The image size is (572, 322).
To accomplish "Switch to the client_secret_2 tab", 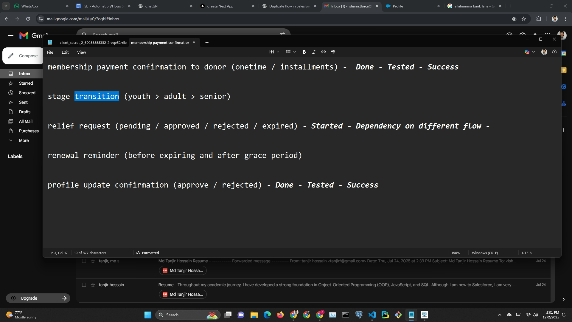I will (x=93, y=43).
